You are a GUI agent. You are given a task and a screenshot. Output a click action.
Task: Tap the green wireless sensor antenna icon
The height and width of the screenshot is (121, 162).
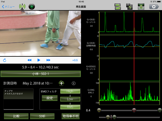click(x=22, y=7)
